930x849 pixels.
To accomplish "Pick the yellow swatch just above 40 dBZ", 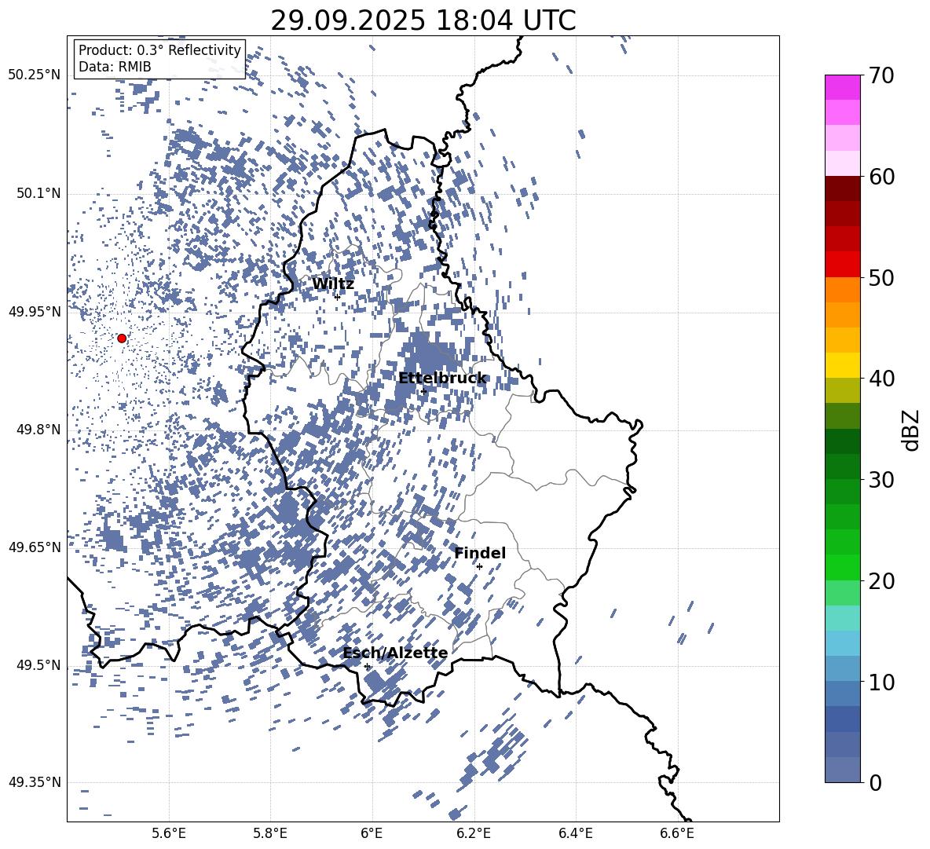I will click(842, 365).
